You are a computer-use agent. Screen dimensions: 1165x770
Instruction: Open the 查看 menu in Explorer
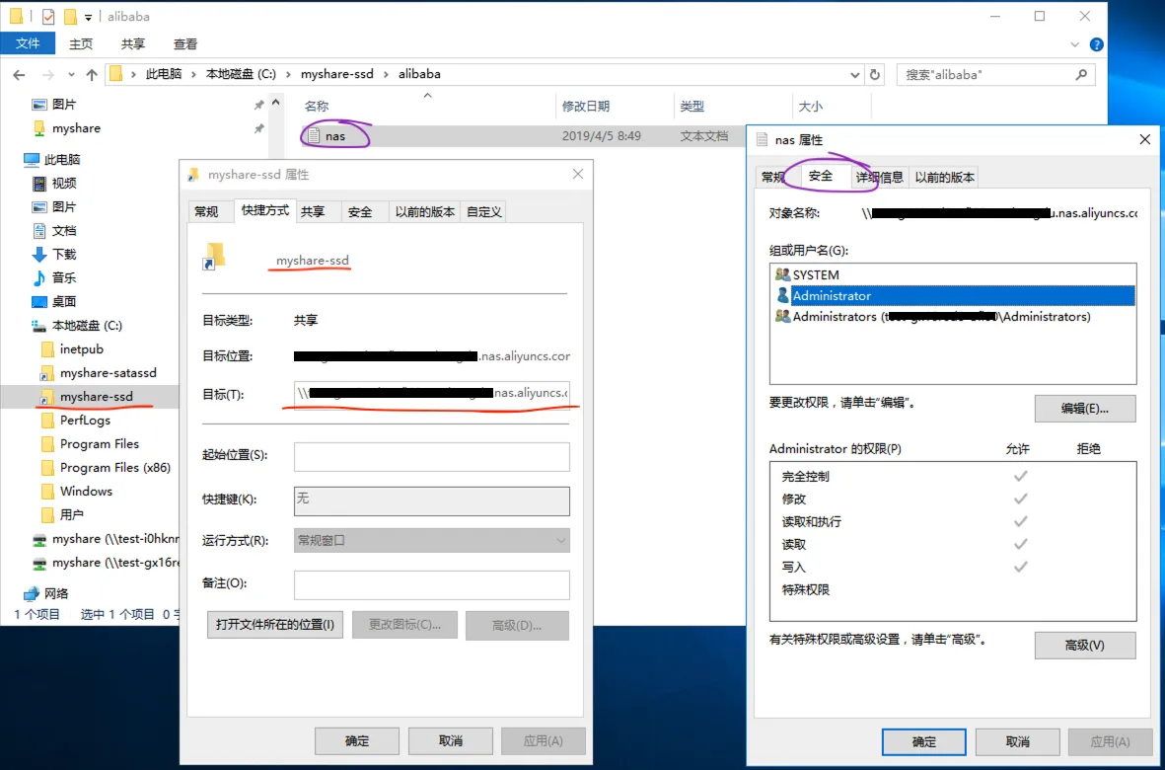[183, 43]
